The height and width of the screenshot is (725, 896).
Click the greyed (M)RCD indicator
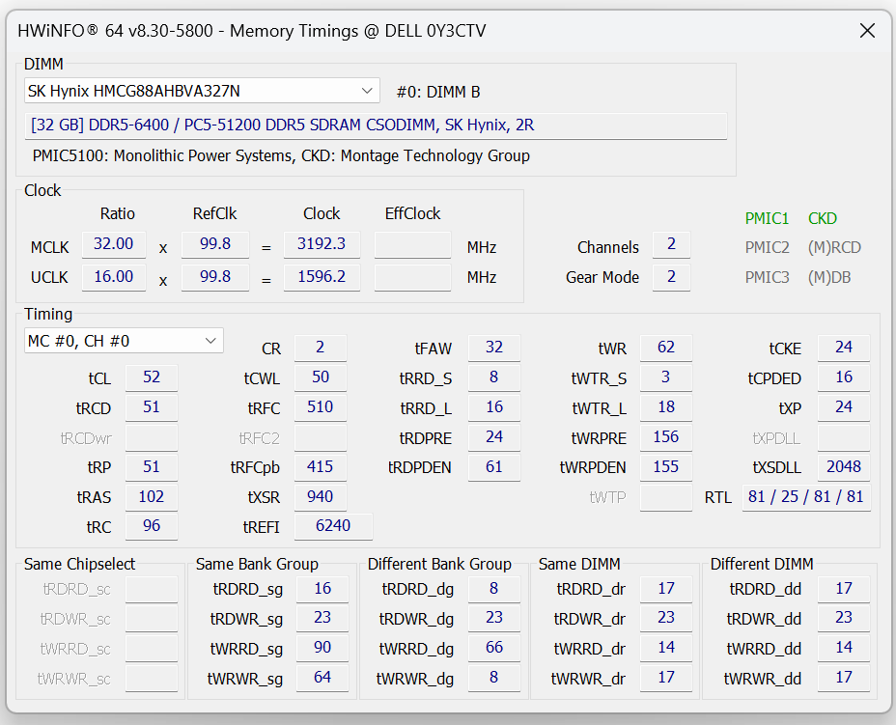click(834, 247)
